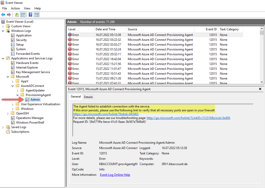
Task: Sort events by Task Category column header
Action: point(231,29)
